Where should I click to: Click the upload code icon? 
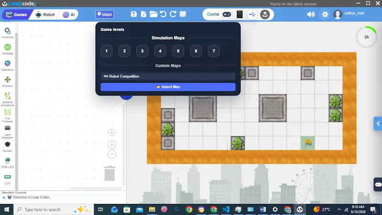click(265, 14)
